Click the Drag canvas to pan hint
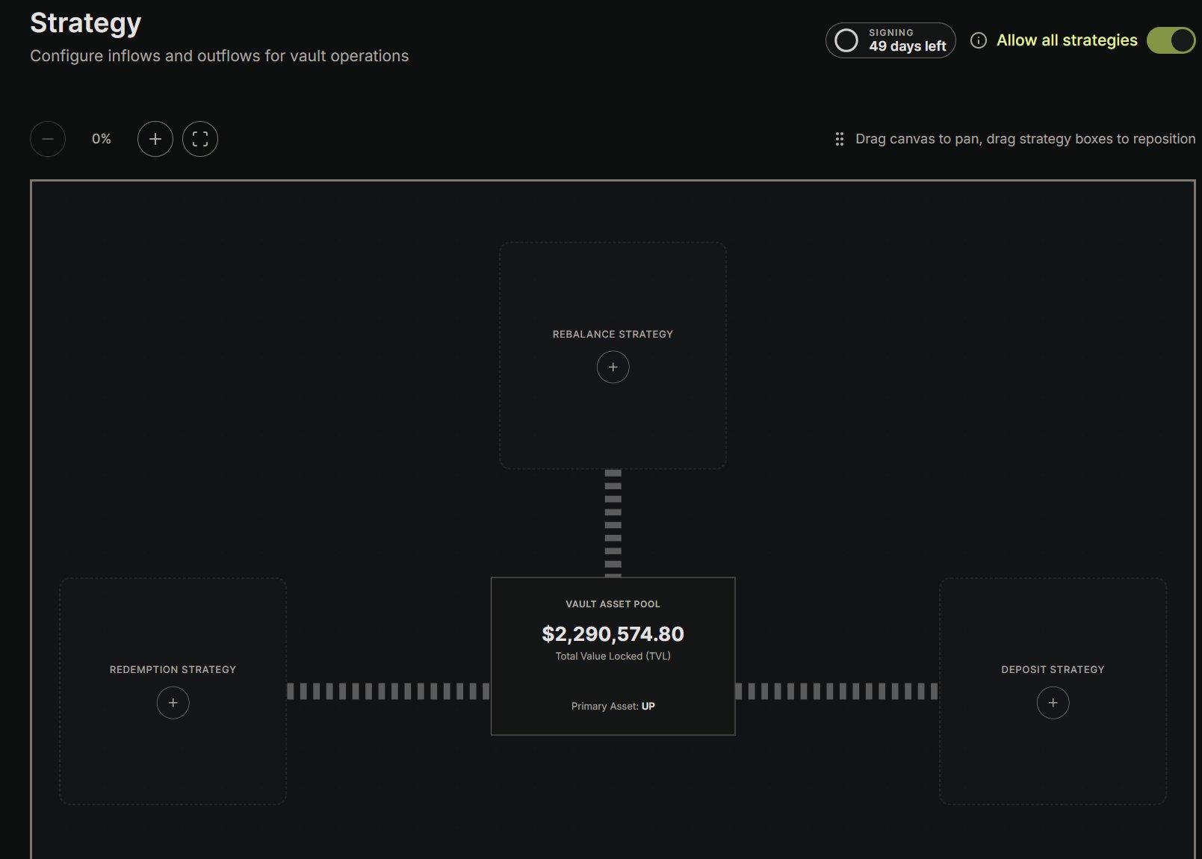1202x859 pixels. coord(1025,139)
